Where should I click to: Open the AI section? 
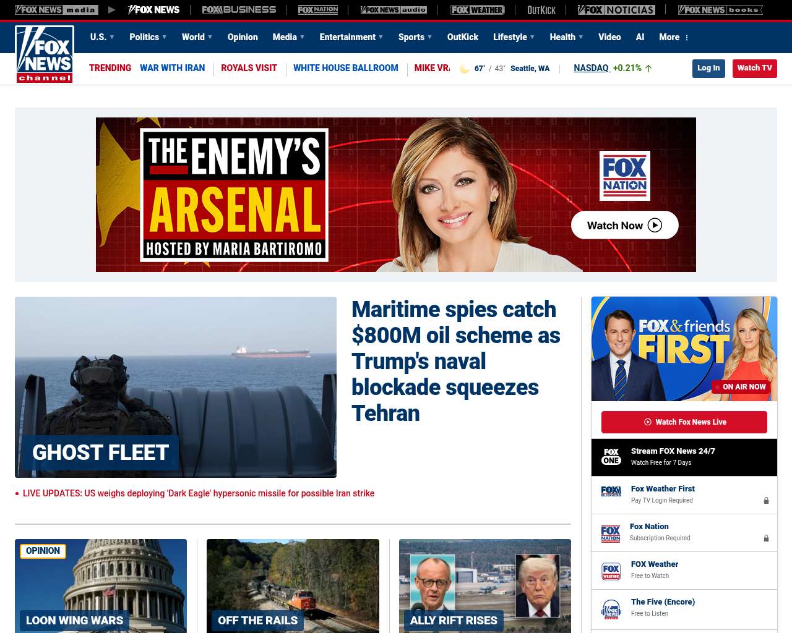[640, 37]
